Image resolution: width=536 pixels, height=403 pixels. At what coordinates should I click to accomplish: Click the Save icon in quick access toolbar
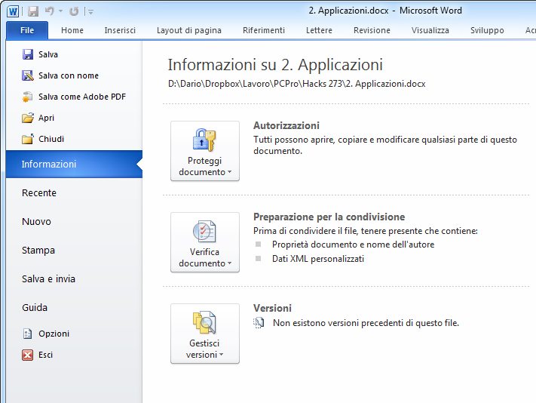point(32,11)
